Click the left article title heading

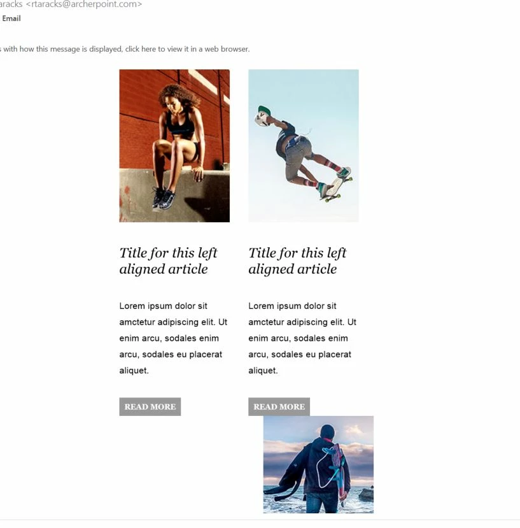tap(168, 261)
